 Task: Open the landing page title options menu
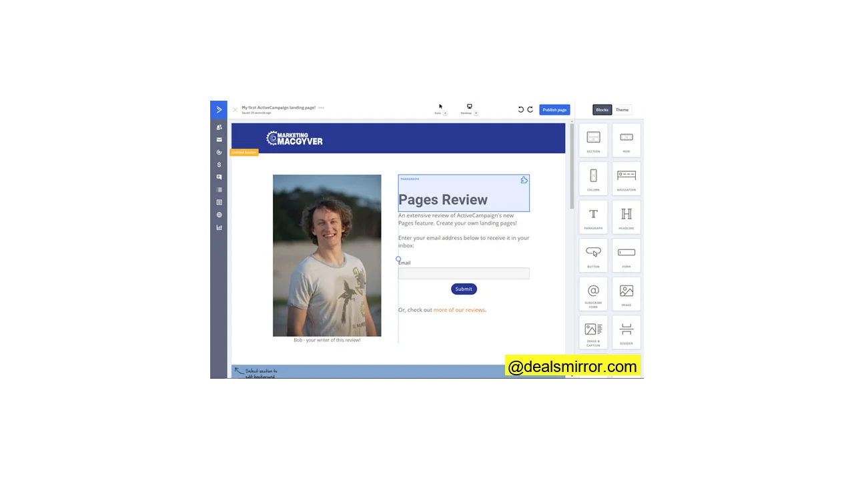(322, 107)
